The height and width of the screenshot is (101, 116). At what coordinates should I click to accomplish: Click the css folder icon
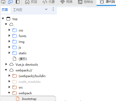(15, 30)
